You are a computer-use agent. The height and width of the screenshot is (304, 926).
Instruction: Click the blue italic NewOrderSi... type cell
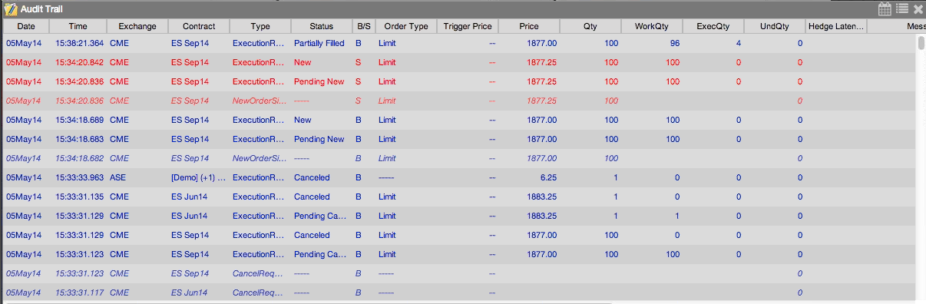(260, 158)
